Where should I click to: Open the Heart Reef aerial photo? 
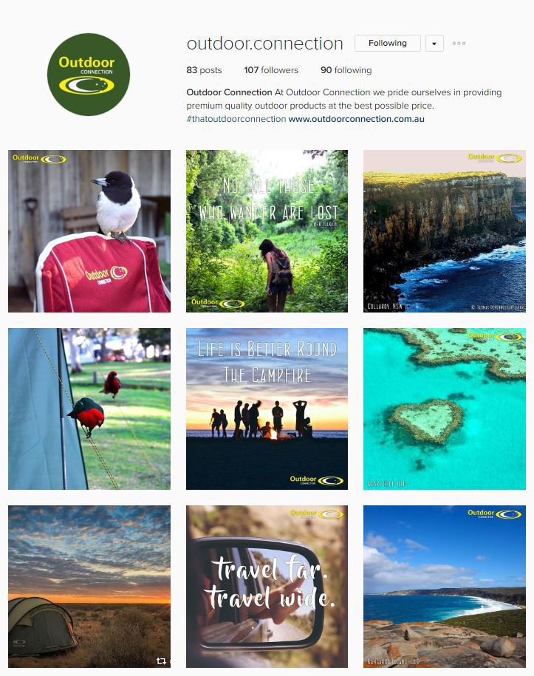445,409
